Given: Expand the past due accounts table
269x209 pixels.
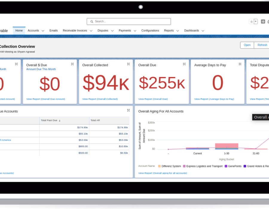Looking at the screenshot, I should click(x=128, y=110).
